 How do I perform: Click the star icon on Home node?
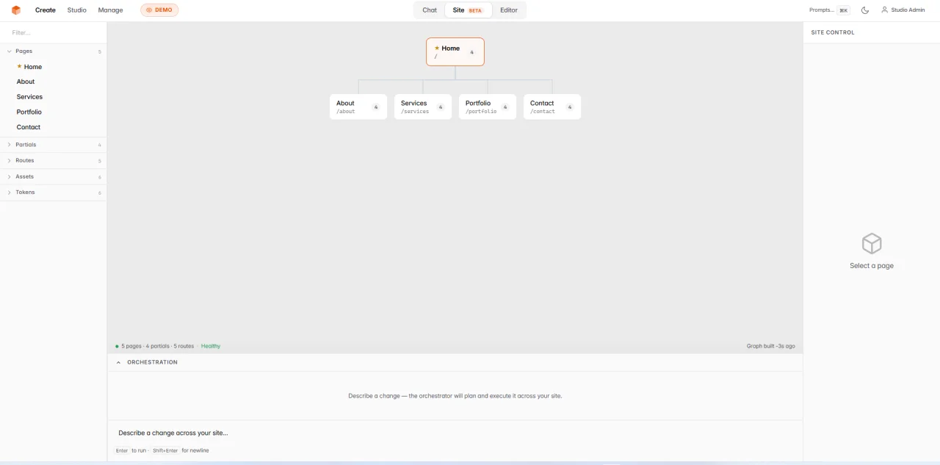[437, 48]
